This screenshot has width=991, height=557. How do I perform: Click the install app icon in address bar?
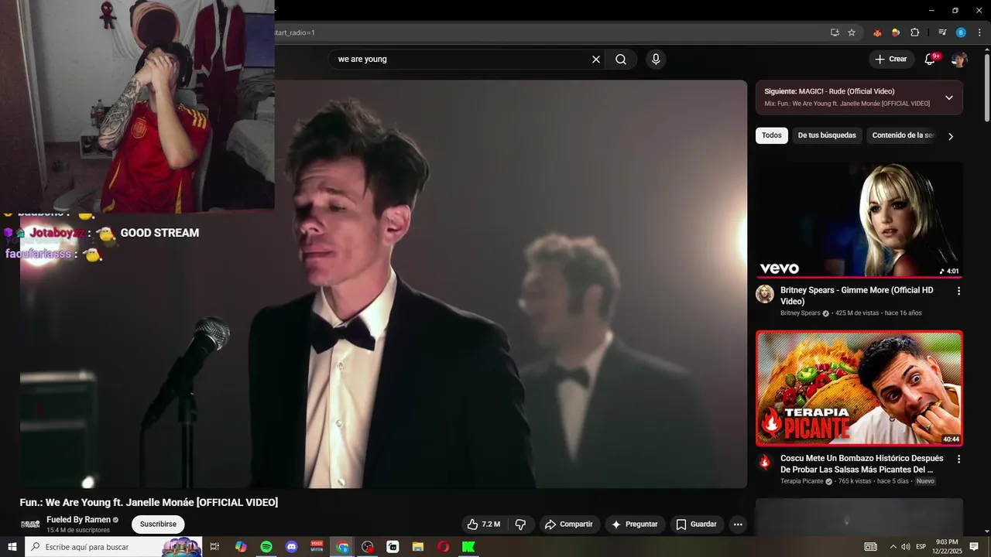coord(835,32)
